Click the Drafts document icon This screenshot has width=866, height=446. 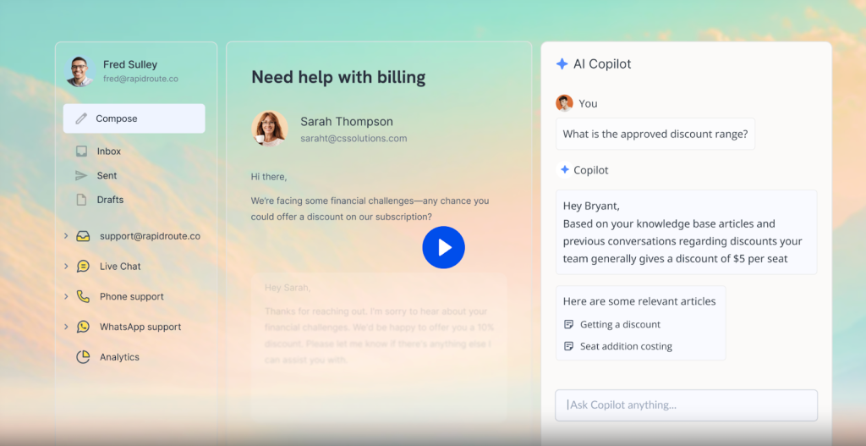[x=81, y=200]
